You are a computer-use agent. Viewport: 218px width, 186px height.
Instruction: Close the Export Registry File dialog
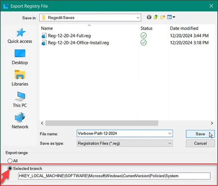click(211, 6)
